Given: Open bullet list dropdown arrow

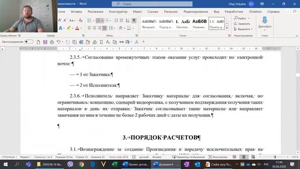Looking at the screenshot, I should click(x=94, y=21).
